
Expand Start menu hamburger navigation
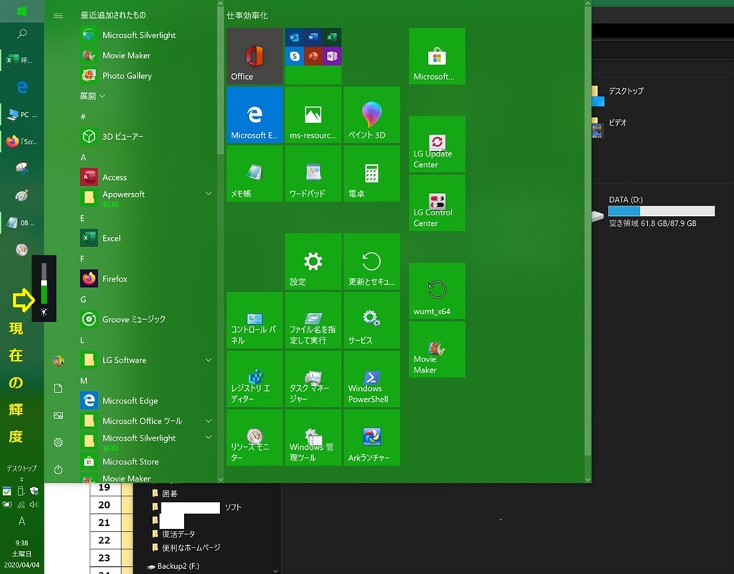click(x=58, y=16)
